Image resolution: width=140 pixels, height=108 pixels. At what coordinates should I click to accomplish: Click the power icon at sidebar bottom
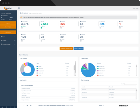pyautogui.click(x=15, y=107)
